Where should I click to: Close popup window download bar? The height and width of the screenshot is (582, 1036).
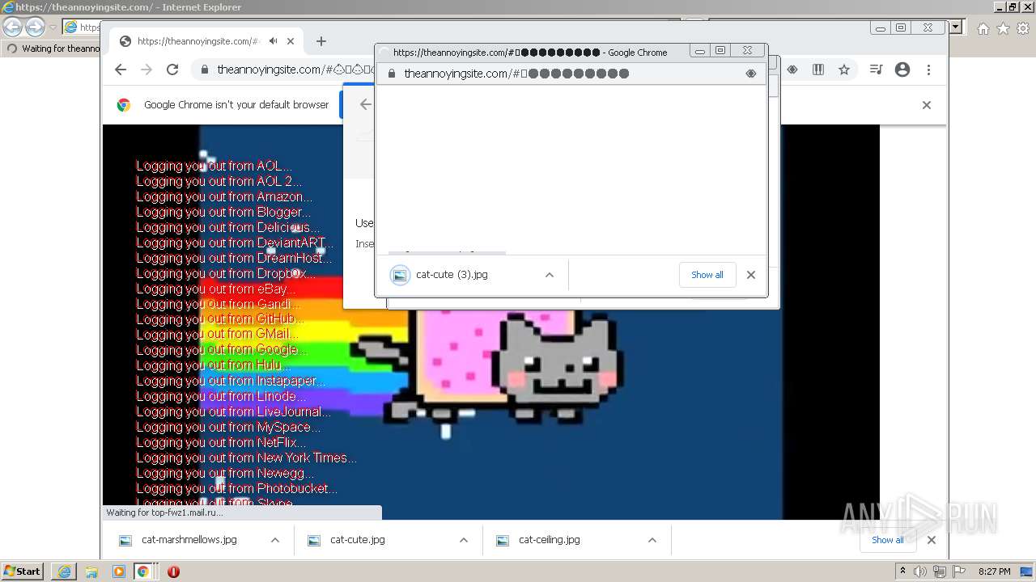[751, 275]
